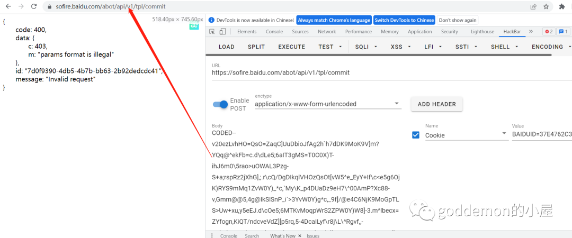Switch to the Elements tab
572x238 pixels.
coord(247,32)
